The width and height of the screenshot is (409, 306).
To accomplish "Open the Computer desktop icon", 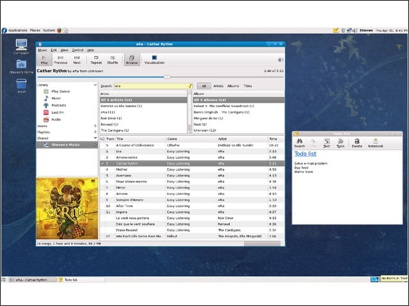I will click(x=21, y=47).
